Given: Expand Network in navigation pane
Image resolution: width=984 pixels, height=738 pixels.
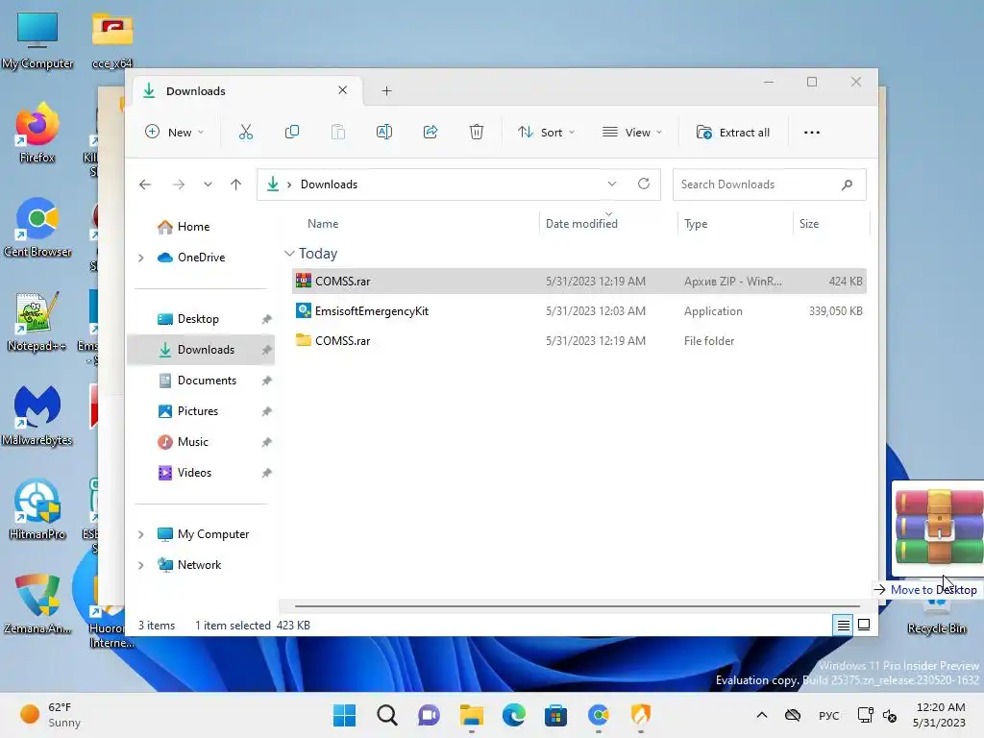Looking at the screenshot, I should tap(141, 565).
